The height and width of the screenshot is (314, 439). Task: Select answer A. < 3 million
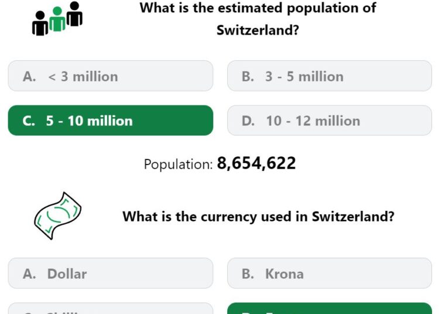coord(111,76)
